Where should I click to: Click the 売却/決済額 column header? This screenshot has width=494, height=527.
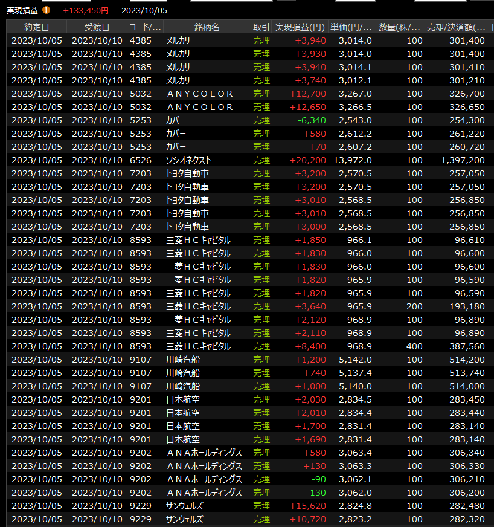tap(455, 27)
